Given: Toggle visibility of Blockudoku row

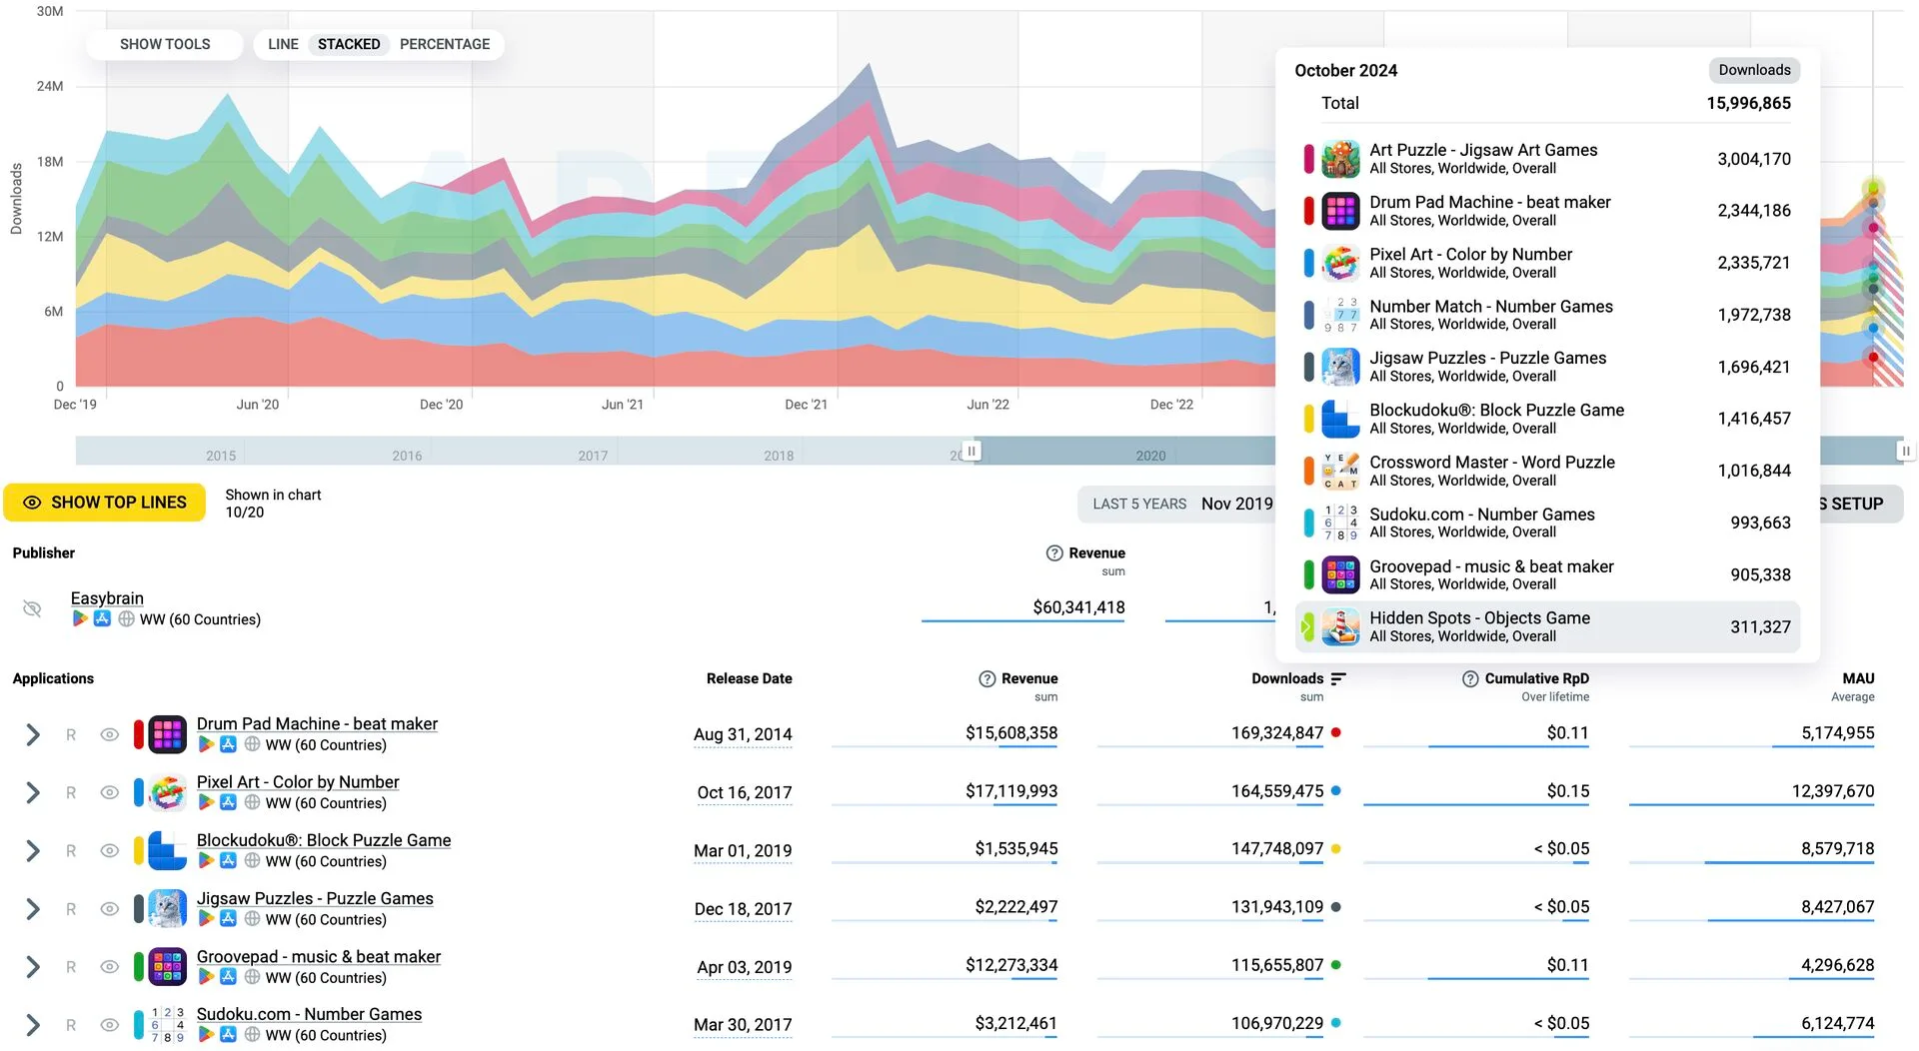Looking at the screenshot, I should tap(109, 851).
